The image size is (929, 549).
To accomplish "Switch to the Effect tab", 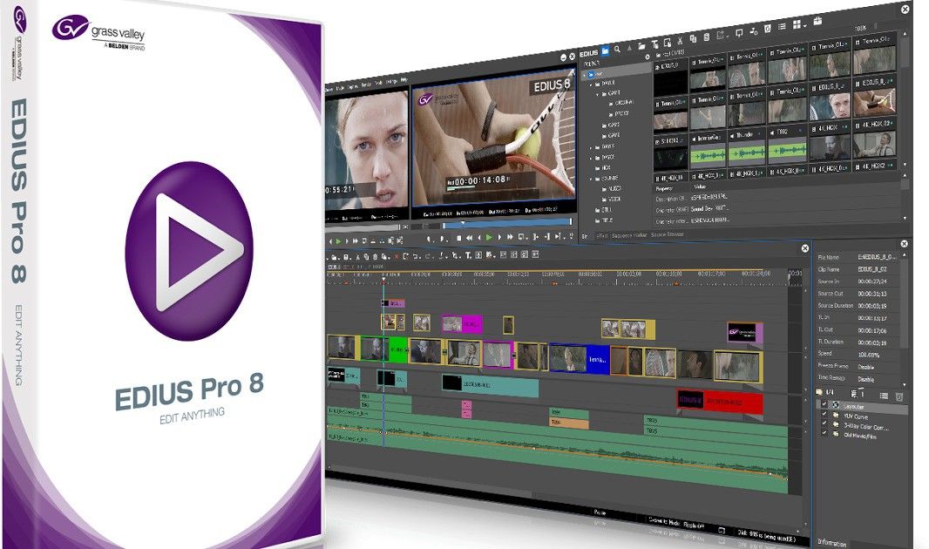I will pos(601,235).
